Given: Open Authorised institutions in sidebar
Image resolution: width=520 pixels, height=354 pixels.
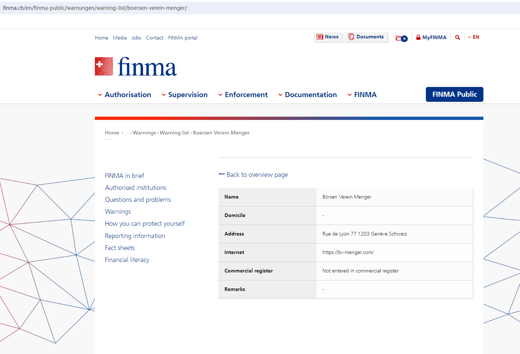Looking at the screenshot, I should click(135, 188).
